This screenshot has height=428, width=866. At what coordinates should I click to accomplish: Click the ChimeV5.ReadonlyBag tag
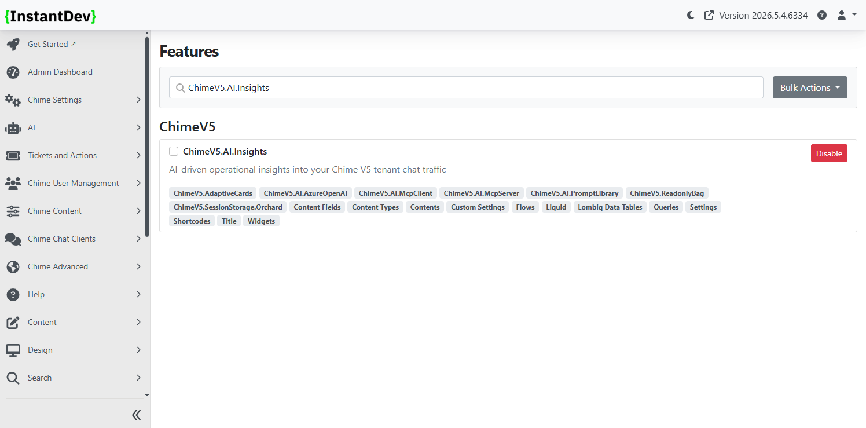tap(667, 193)
